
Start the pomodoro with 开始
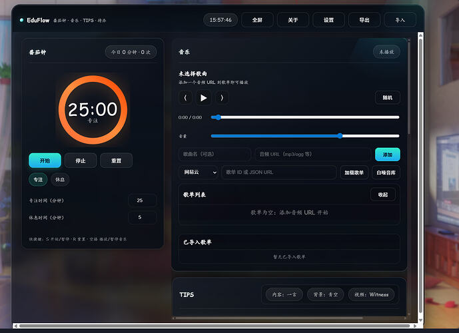pyautogui.click(x=45, y=161)
